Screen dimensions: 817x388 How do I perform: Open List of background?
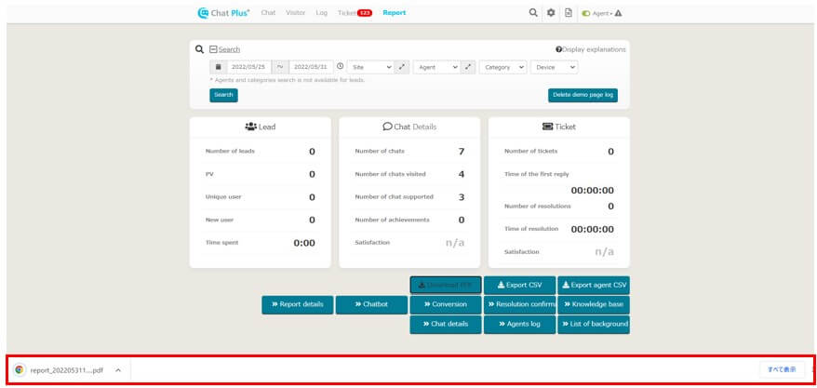tap(594, 324)
